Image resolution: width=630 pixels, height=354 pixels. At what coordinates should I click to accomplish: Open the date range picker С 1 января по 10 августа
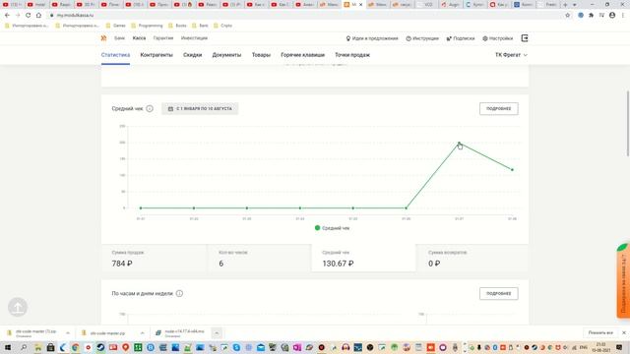coord(200,109)
